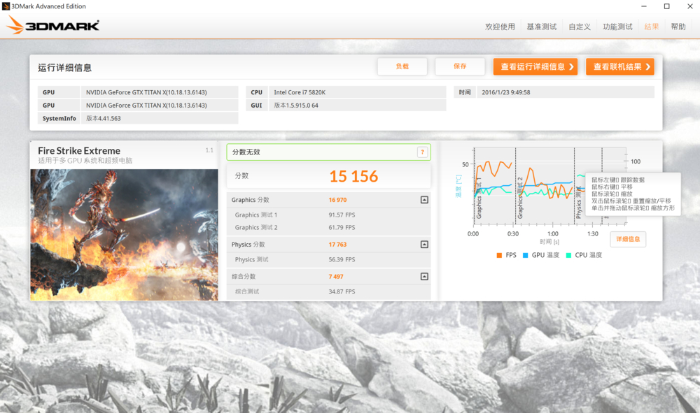Go to the 自定义 tab
This screenshot has height=413, width=700.
(580, 27)
